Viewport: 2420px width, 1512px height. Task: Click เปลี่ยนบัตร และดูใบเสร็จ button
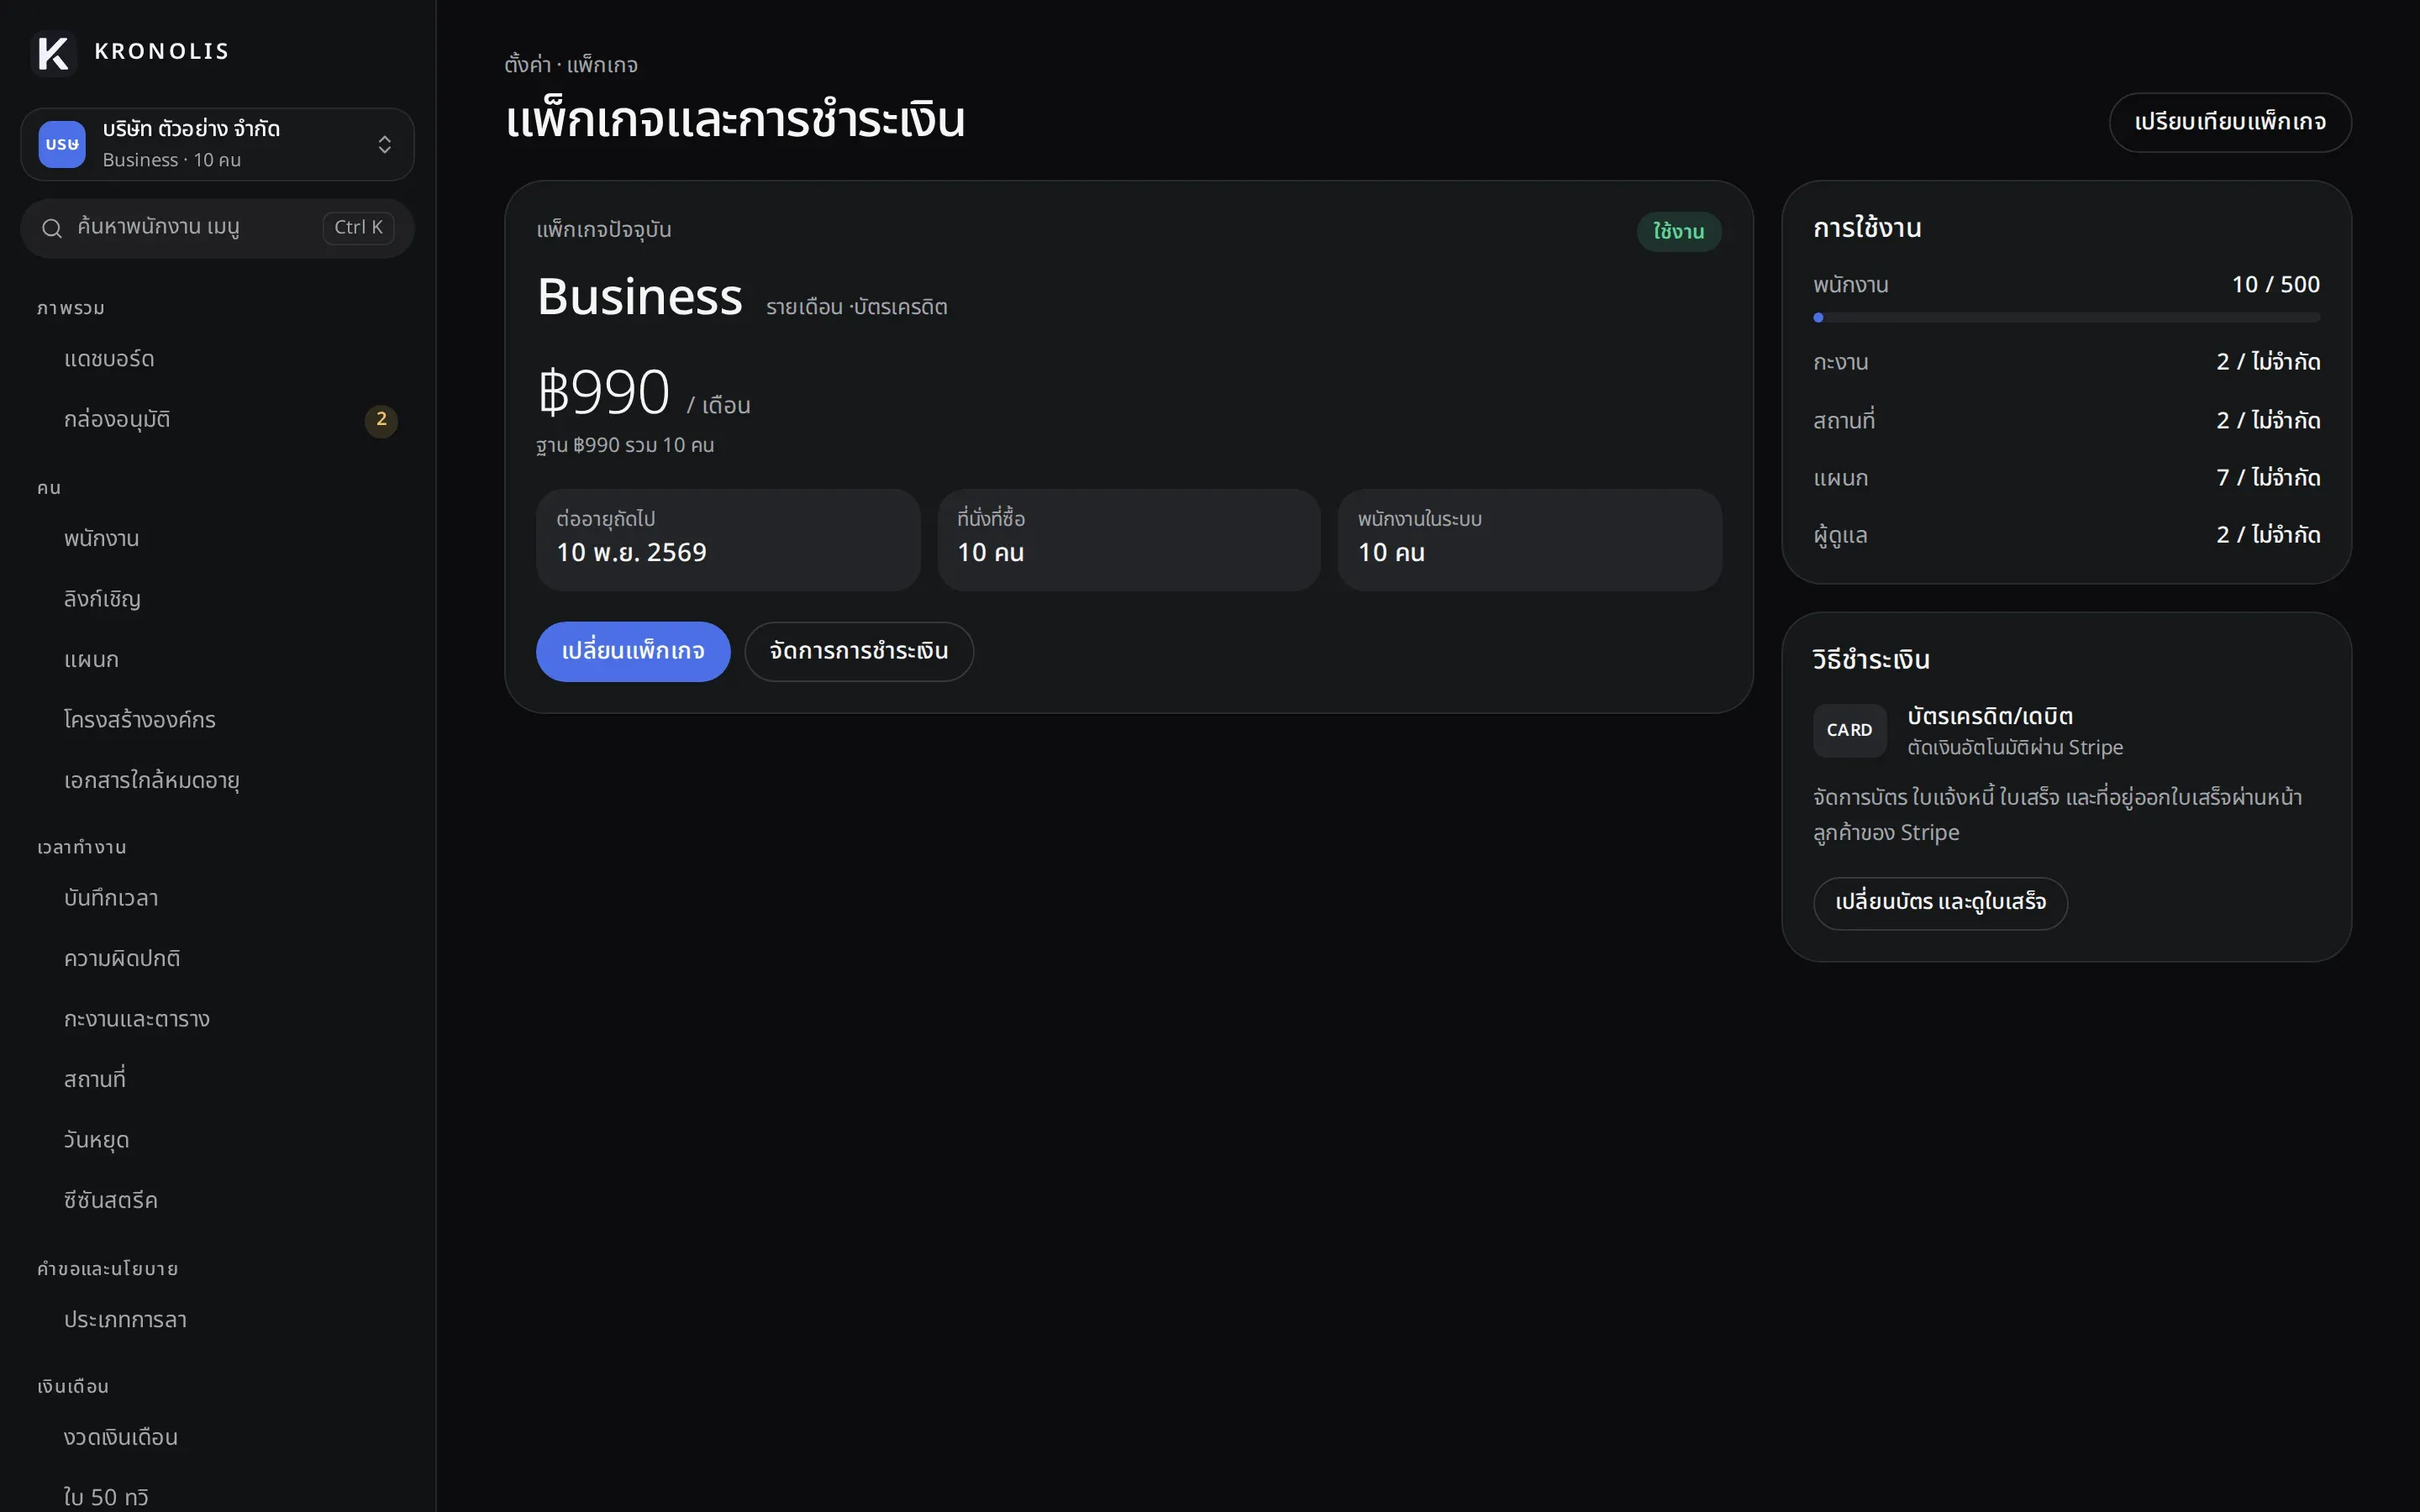[x=1940, y=903]
